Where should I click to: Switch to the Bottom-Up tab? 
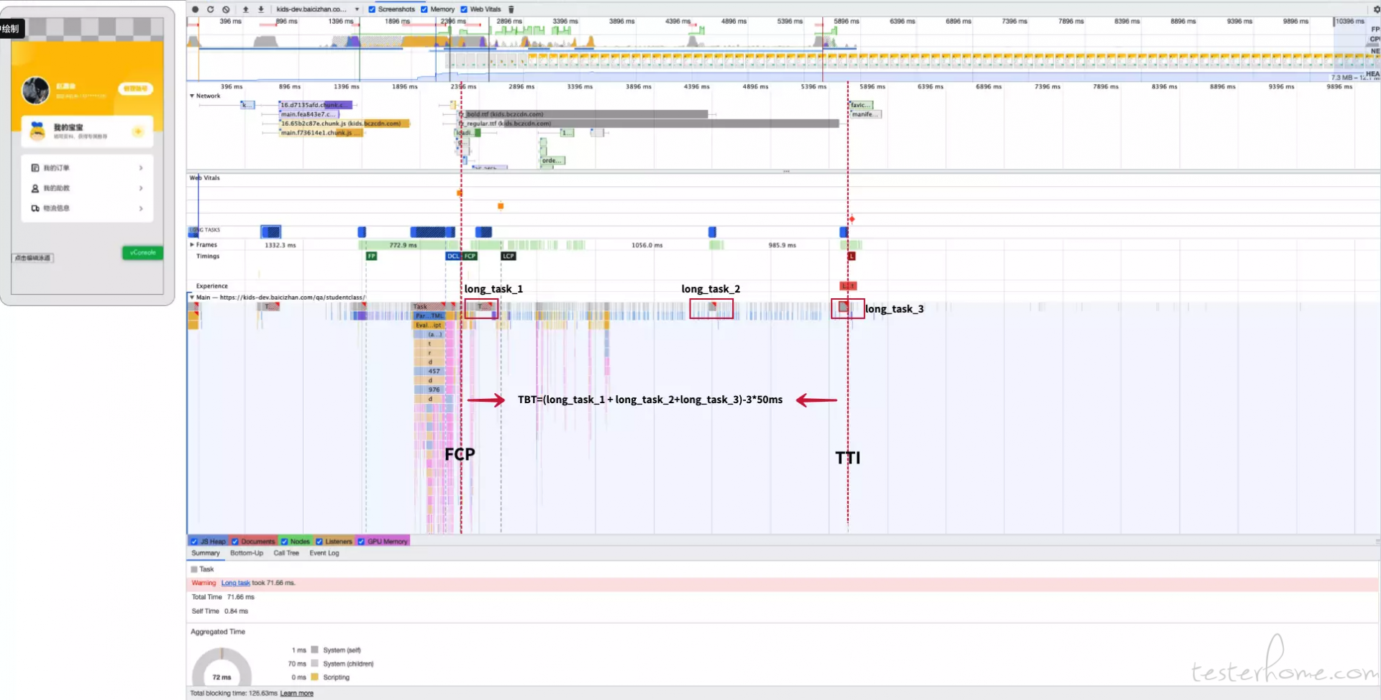(x=247, y=553)
